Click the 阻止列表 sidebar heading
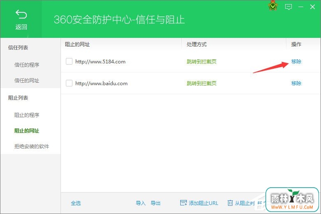321x214 pixels. (x=18, y=98)
